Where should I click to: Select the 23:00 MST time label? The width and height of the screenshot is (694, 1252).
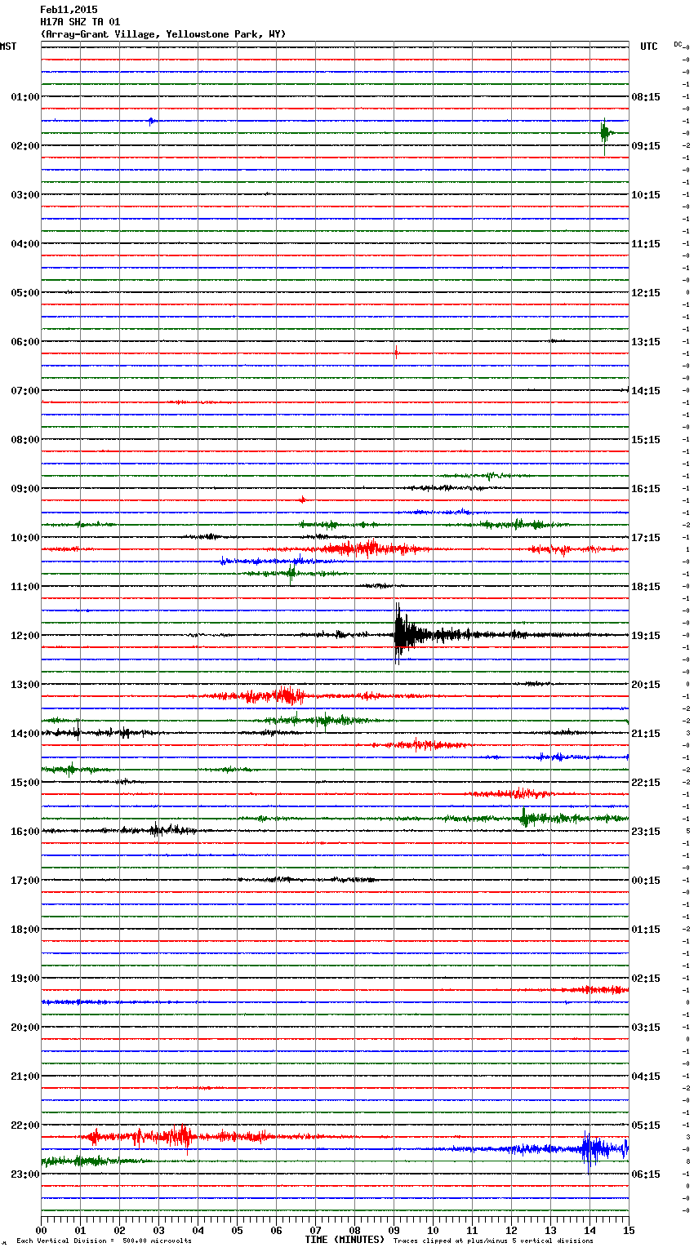click(25, 1174)
